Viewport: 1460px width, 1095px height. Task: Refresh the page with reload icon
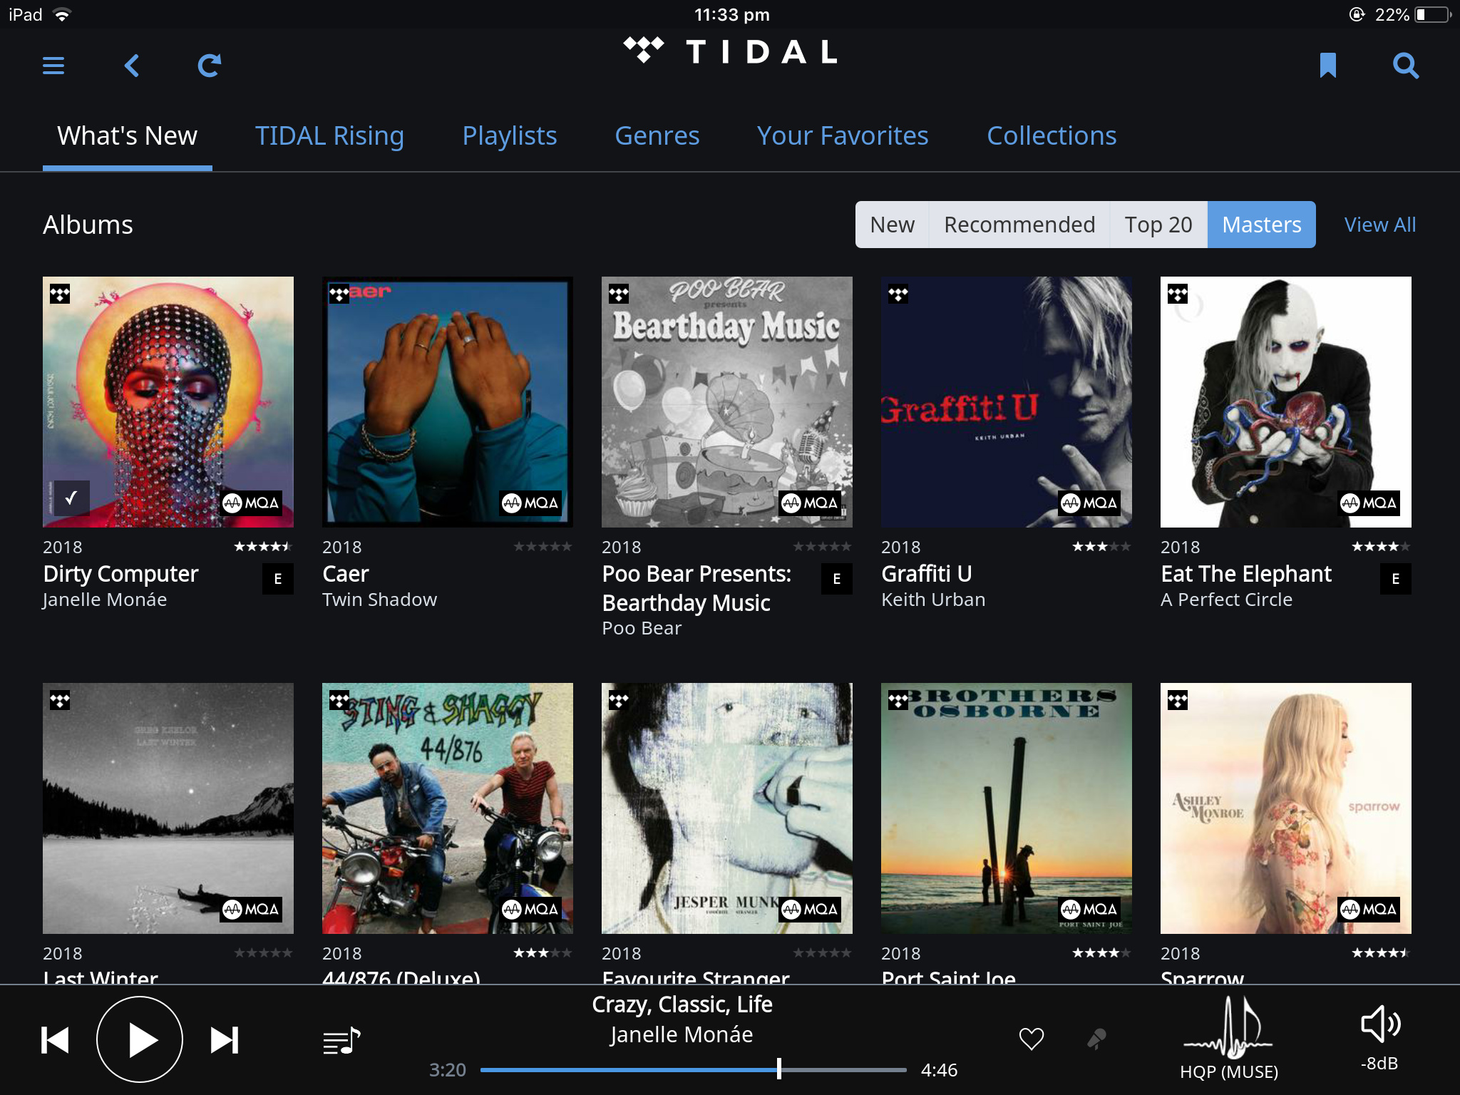click(x=210, y=66)
